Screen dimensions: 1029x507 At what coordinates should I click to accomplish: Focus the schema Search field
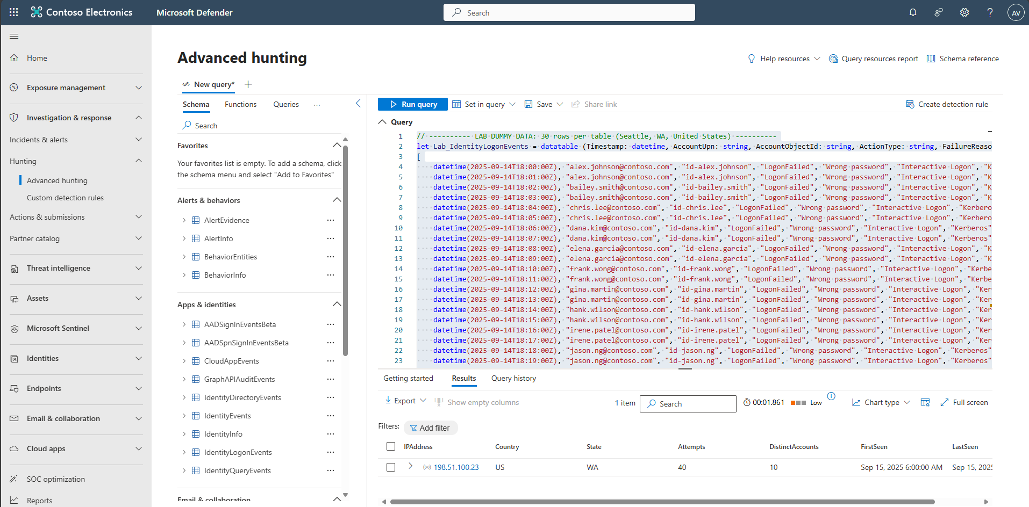260,125
